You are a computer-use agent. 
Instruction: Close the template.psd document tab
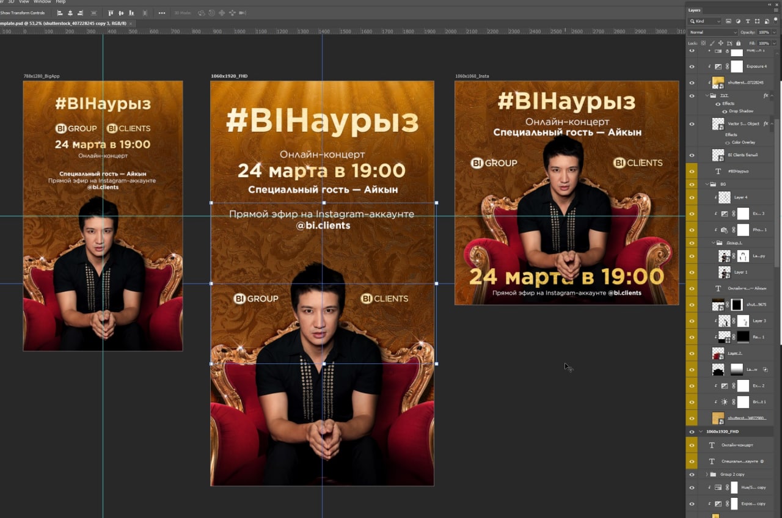131,23
